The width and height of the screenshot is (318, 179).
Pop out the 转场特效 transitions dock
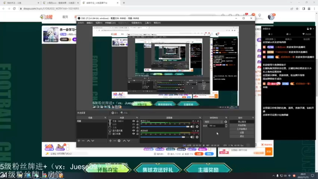point(226,118)
